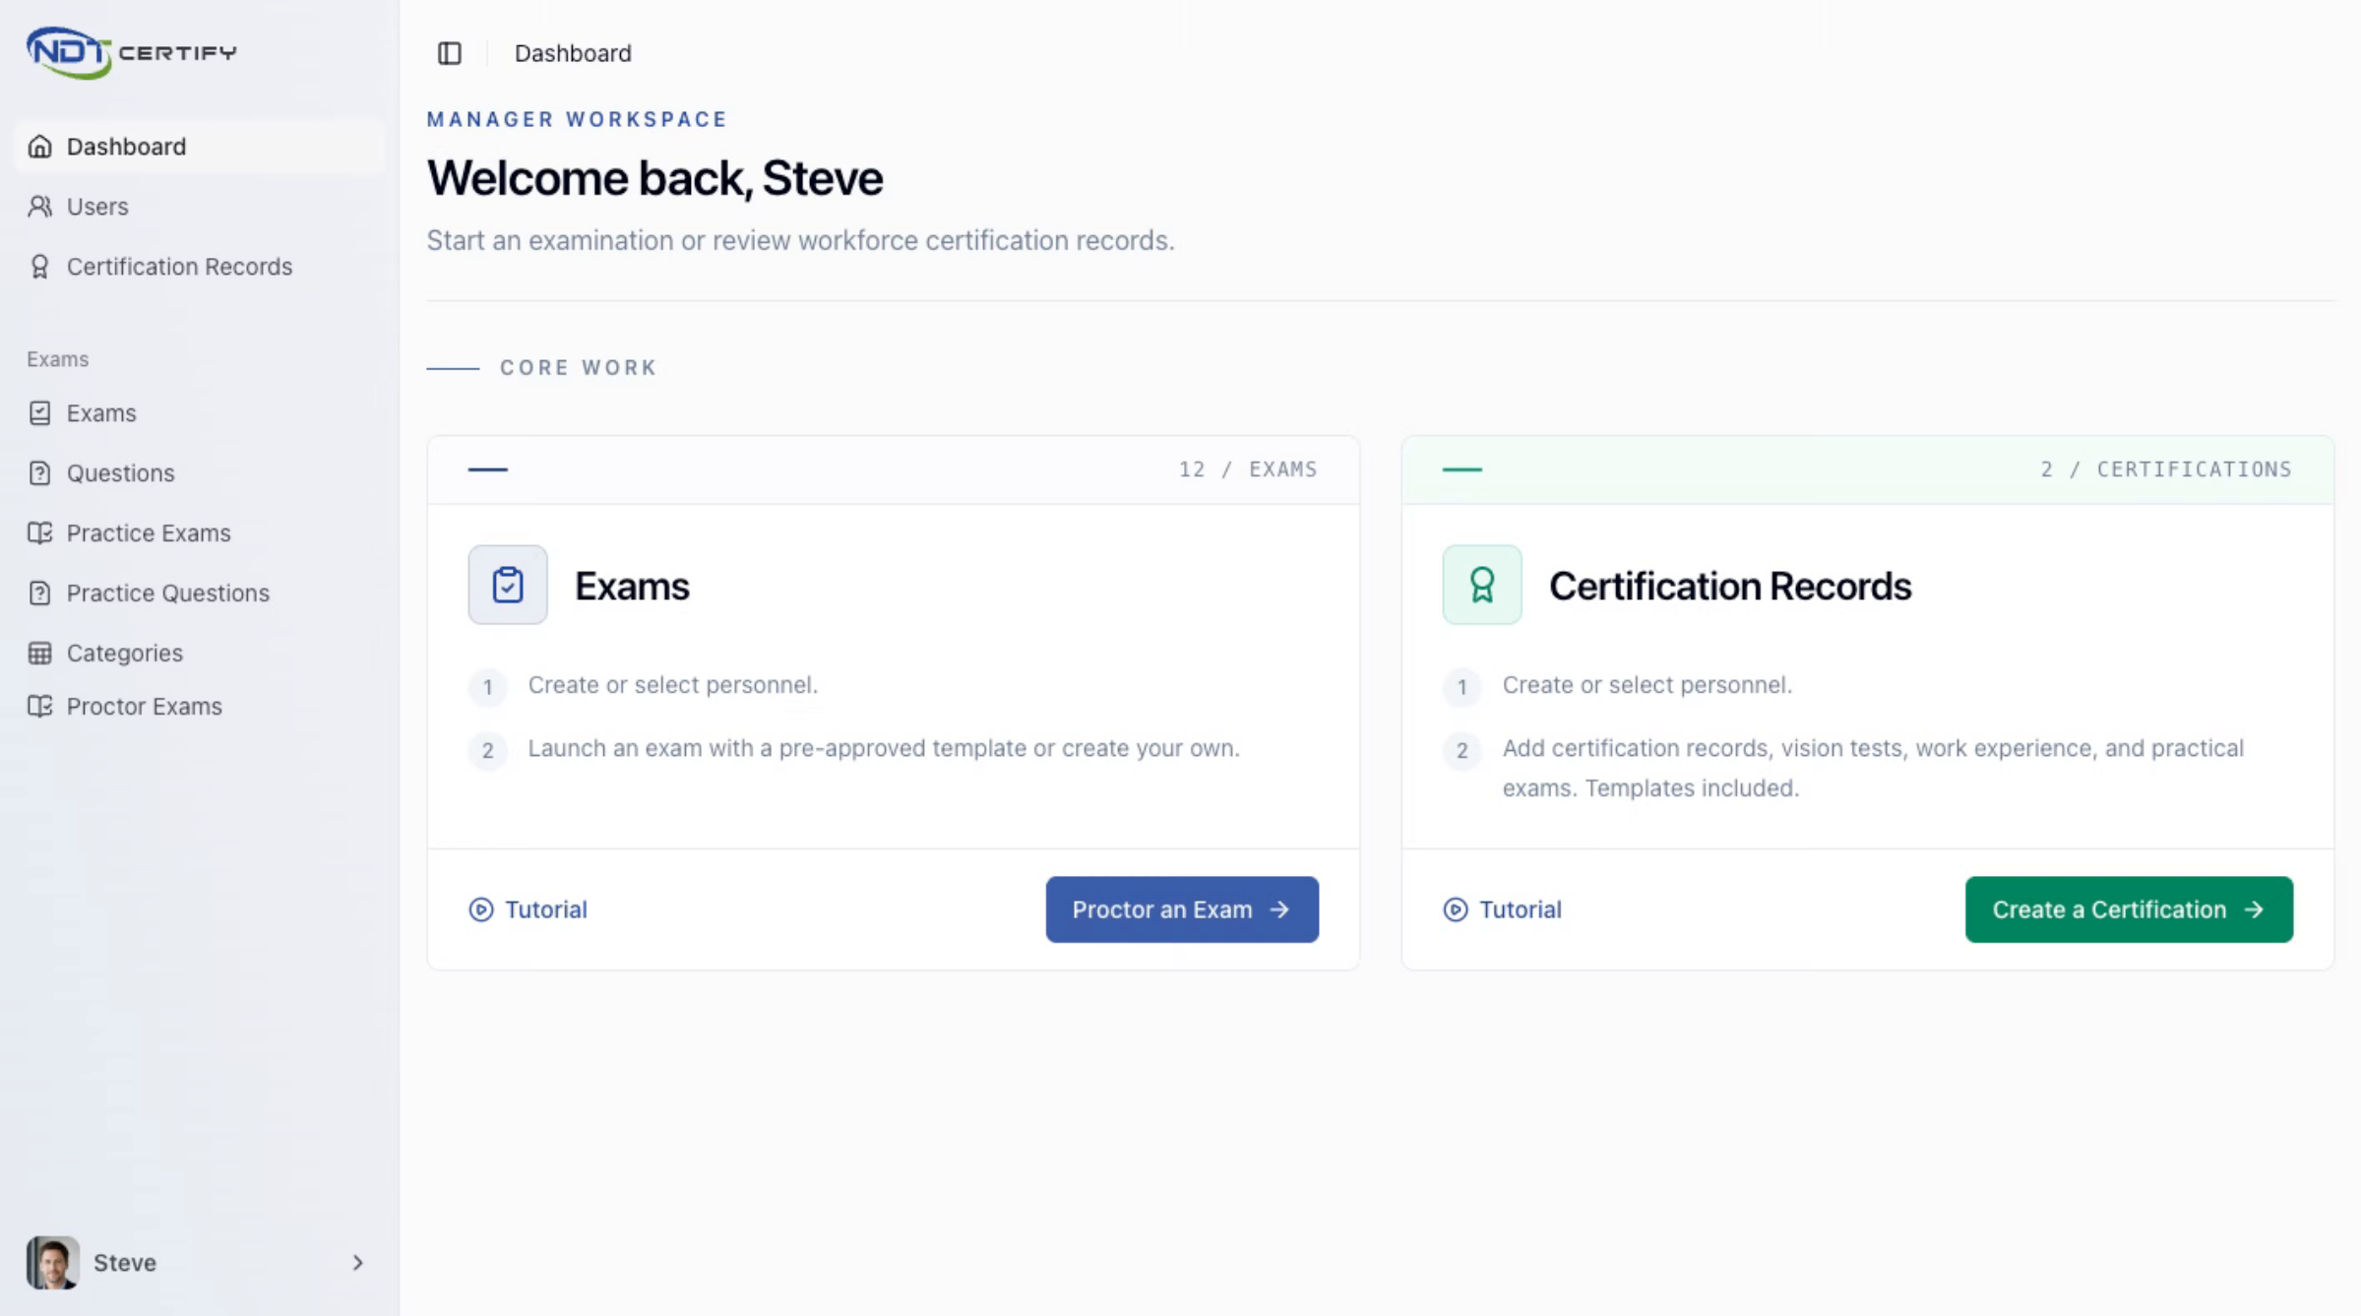Screen dimensions: 2361x1316
Task: Open Questions in the sidebar
Action: point(200,473)
